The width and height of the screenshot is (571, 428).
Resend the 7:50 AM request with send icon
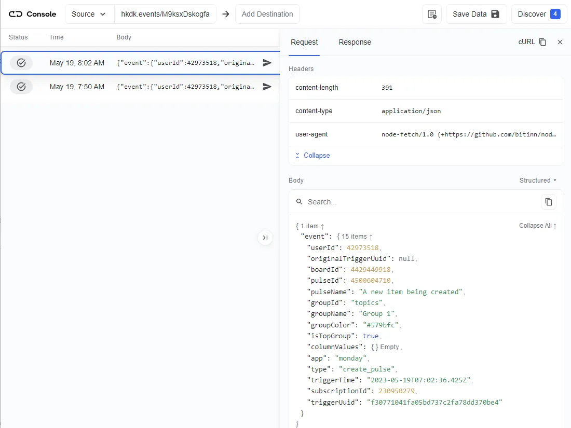click(x=267, y=87)
